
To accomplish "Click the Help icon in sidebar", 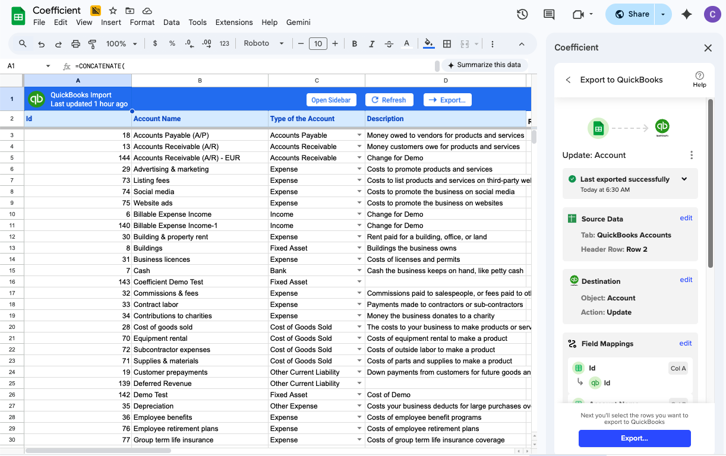I will (699, 79).
